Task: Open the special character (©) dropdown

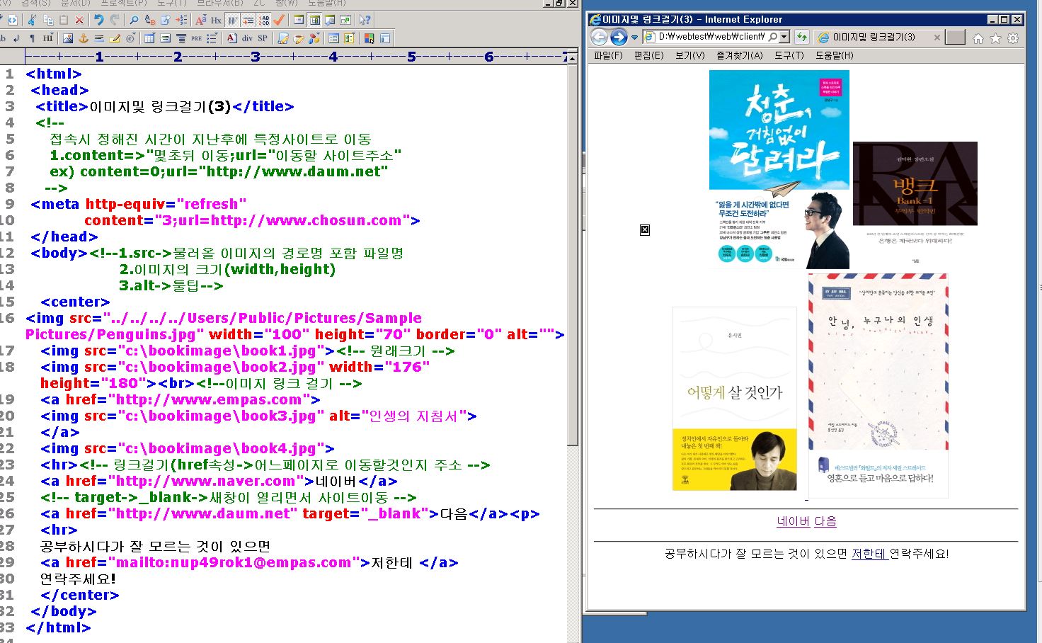Action: (x=130, y=38)
